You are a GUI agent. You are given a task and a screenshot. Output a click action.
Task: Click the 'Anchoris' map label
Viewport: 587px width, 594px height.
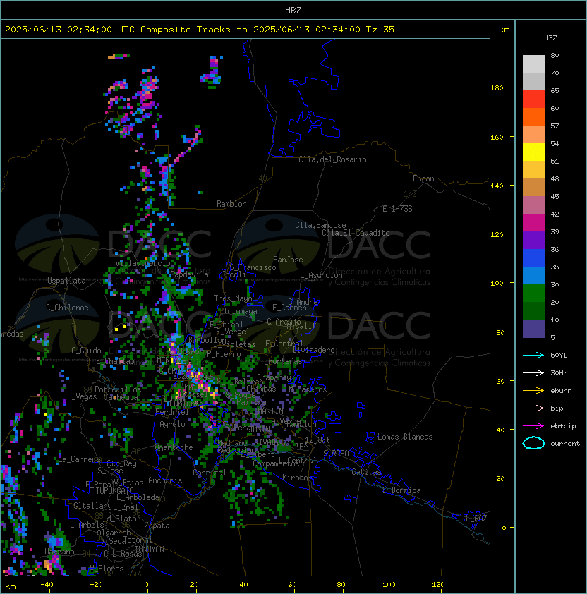pos(165,480)
